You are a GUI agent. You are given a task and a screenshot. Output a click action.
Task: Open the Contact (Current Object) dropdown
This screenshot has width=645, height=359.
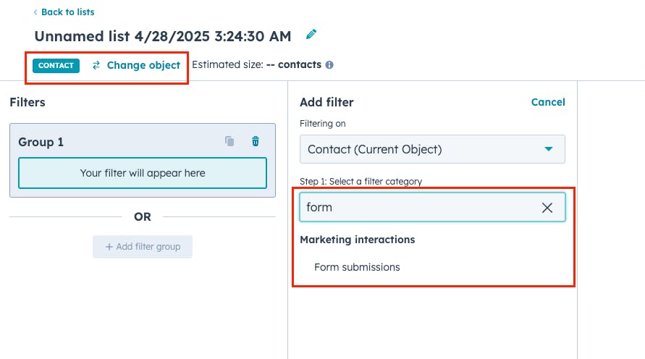pos(432,149)
